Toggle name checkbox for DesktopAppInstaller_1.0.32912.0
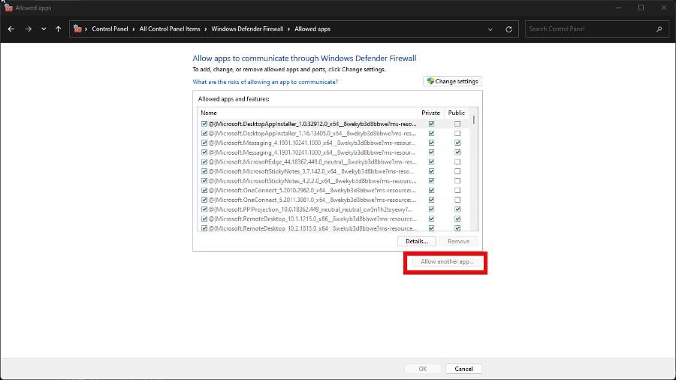This screenshot has width=676, height=380. (x=204, y=124)
